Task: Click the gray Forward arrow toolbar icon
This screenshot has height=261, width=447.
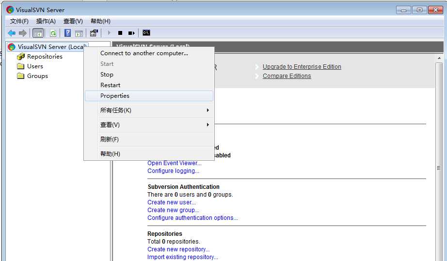Action: 22,33
